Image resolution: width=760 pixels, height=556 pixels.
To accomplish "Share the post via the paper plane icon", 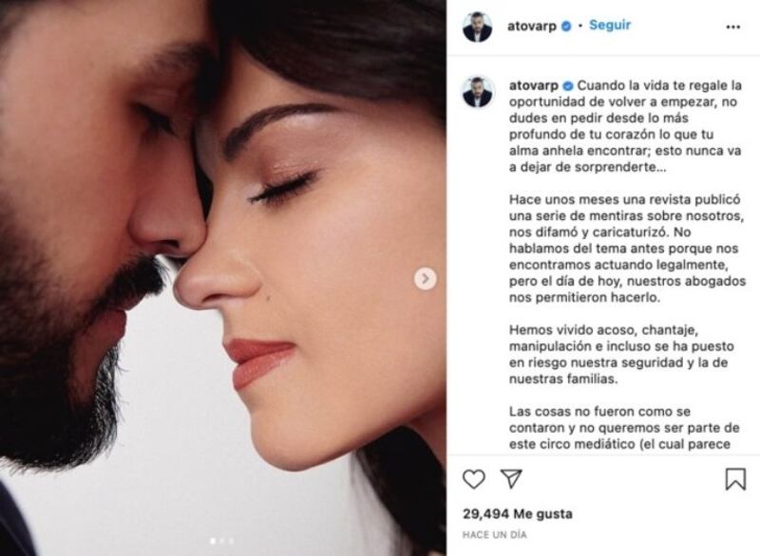I will tap(511, 478).
